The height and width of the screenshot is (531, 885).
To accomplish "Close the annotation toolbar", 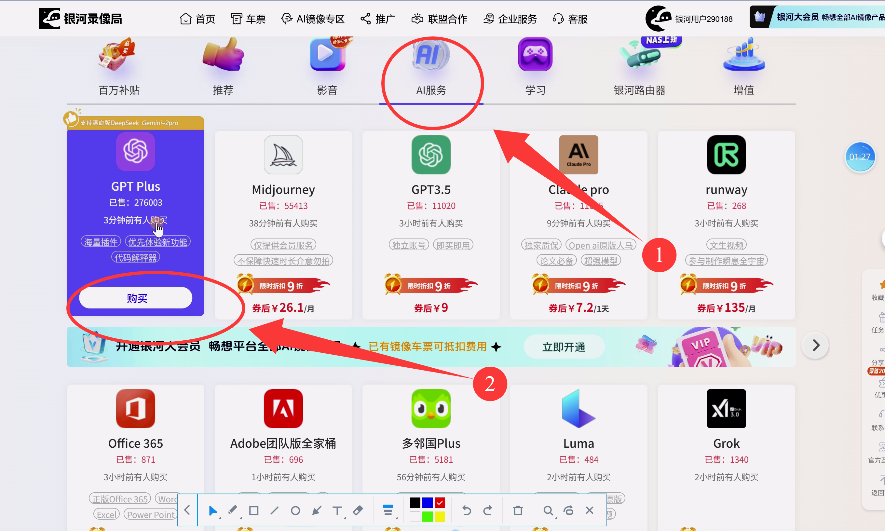I will [x=590, y=510].
